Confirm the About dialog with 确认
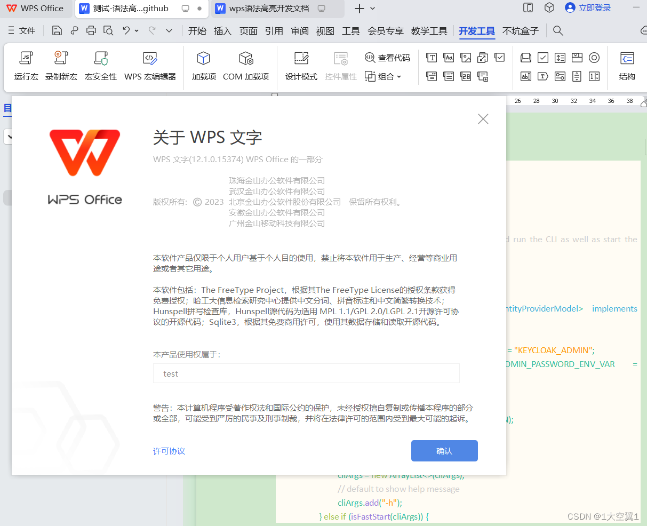Viewport: 647px width, 526px height. (x=444, y=451)
